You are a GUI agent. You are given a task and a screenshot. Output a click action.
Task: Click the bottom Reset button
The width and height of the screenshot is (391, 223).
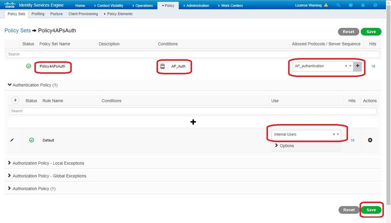[x=349, y=210]
